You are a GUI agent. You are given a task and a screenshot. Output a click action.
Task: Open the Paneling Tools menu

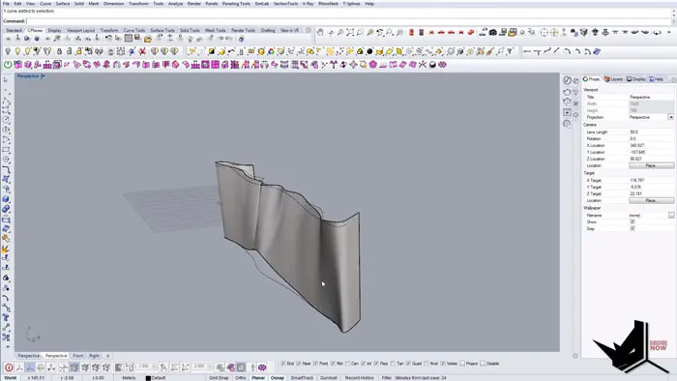point(236,4)
